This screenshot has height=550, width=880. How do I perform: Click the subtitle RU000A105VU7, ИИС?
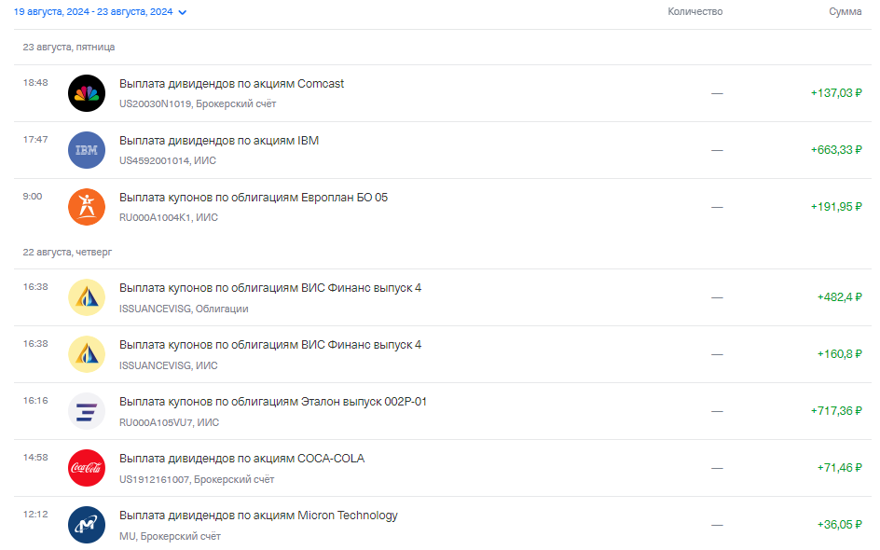(x=169, y=422)
